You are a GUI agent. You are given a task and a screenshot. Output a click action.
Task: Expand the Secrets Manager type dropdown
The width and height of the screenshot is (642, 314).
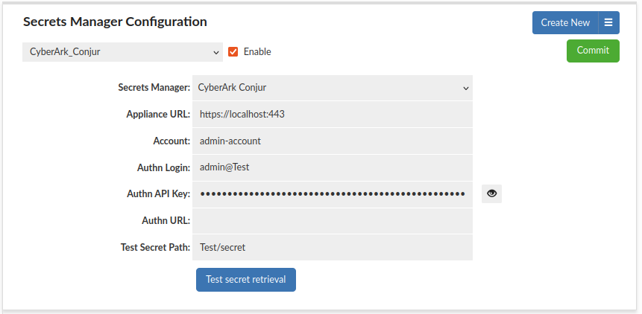tap(333, 88)
